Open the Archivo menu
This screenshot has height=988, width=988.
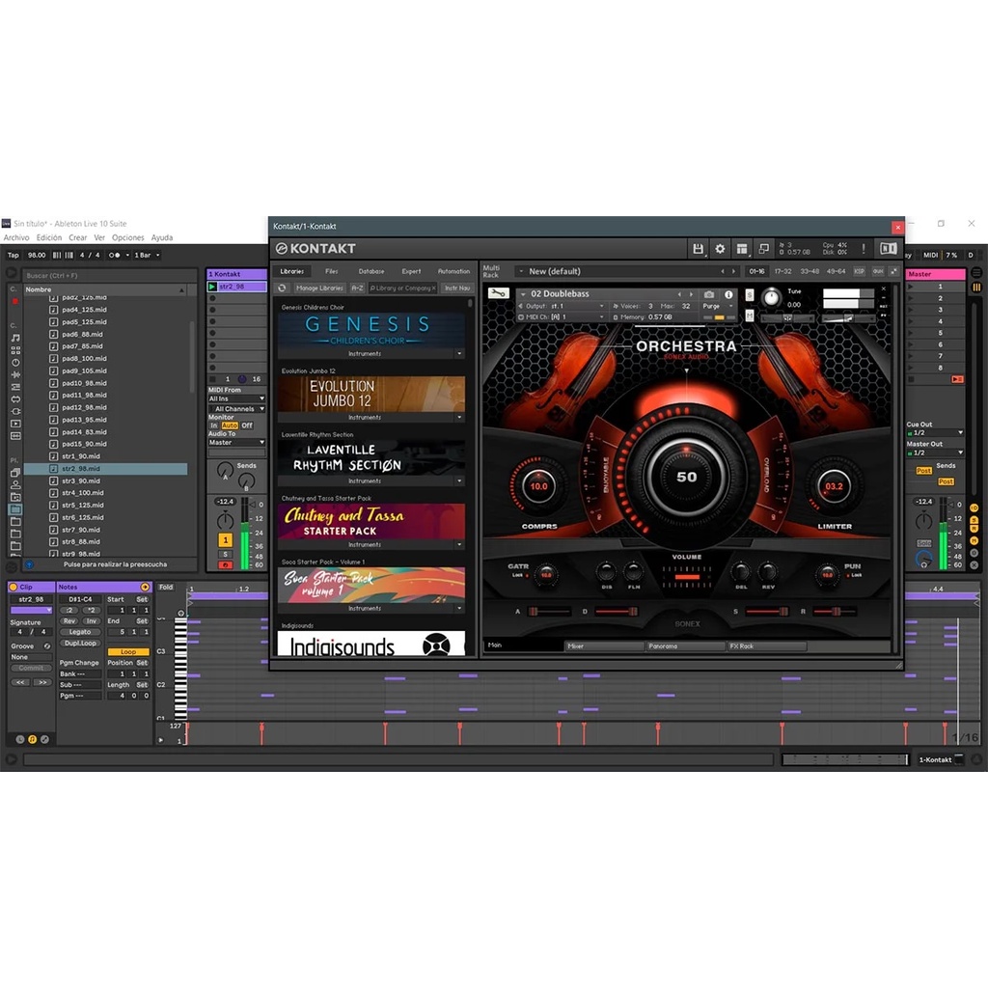(x=16, y=237)
